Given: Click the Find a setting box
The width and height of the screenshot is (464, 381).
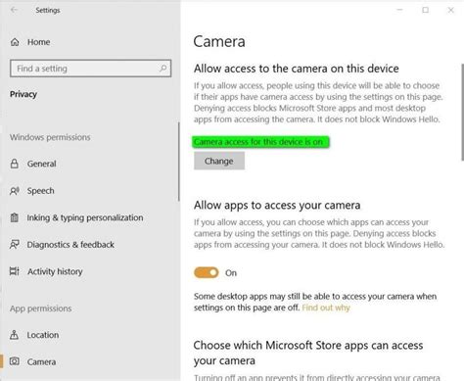Looking at the screenshot, I should coord(90,69).
